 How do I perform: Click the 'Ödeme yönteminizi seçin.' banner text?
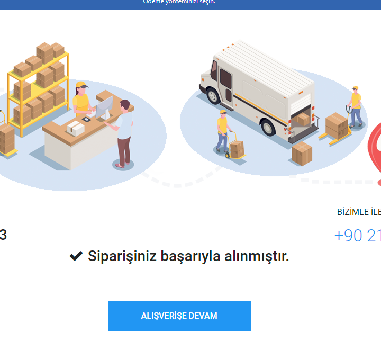[x=179, y=2]
